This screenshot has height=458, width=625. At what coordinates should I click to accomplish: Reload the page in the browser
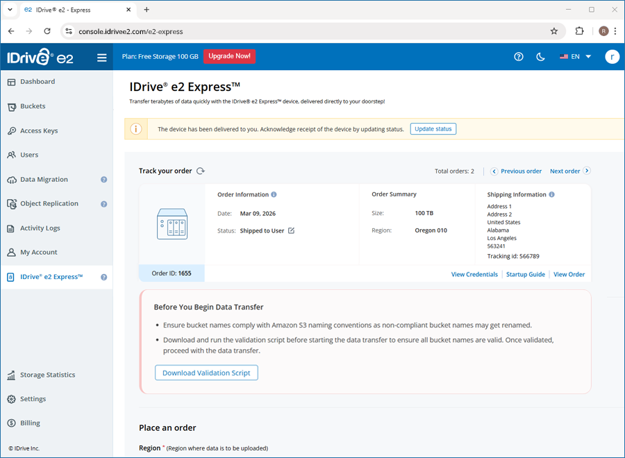tap(47, 31)
